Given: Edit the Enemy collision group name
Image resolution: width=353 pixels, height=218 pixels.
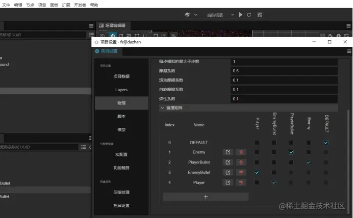Looking at the screenshot, I should (228, 152).
